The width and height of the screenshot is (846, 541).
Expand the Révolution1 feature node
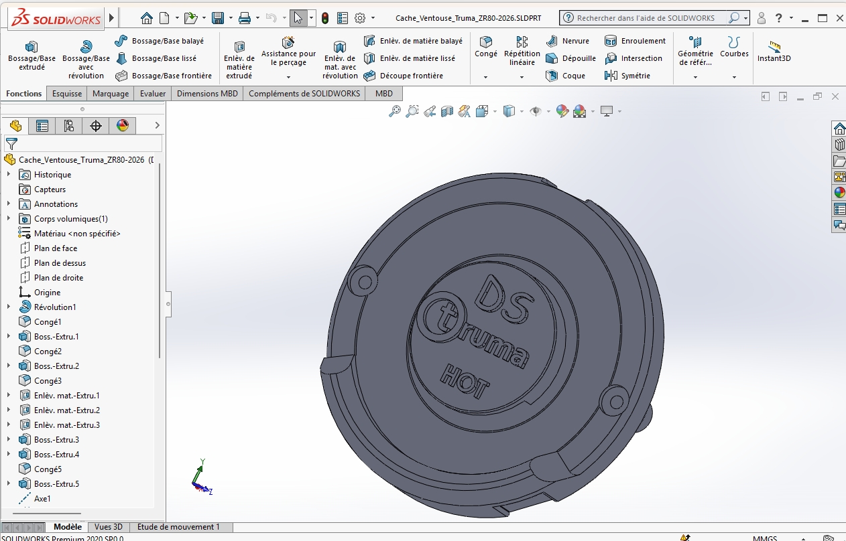point(9,307)
